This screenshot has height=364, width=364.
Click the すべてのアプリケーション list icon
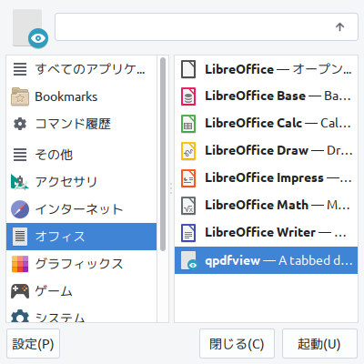pos(20,69)
